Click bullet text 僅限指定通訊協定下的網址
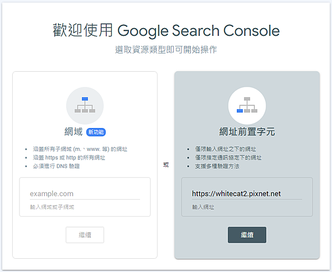Screen dimensions: 332x272 click(x=228, y=158)
